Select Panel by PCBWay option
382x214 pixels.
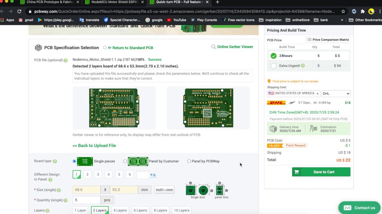pos(189,161)
